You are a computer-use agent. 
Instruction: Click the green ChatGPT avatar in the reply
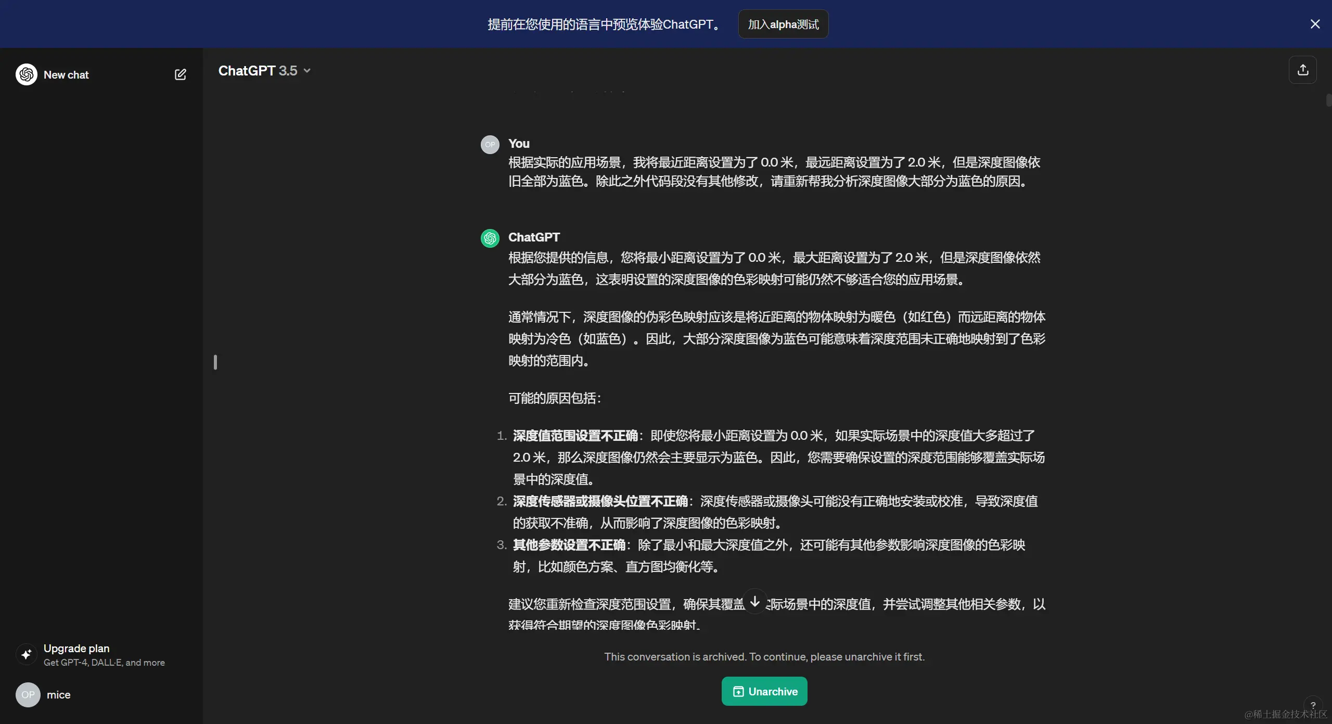click(490, 238)
